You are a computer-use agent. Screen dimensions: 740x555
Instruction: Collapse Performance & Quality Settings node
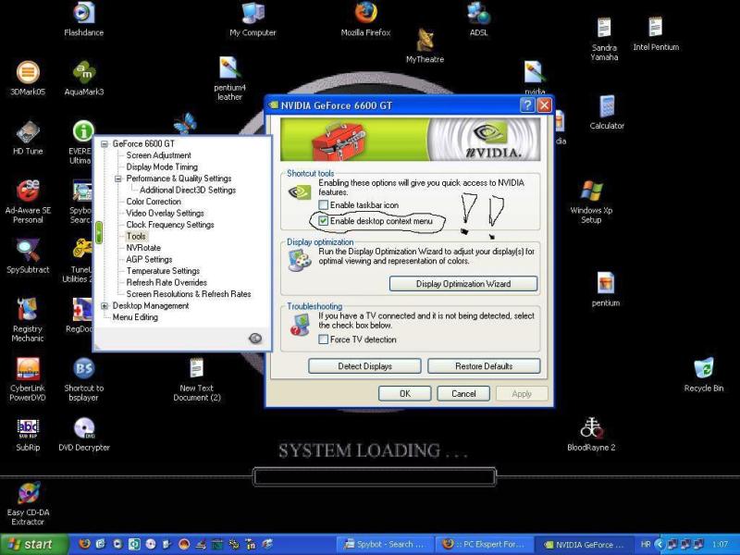(118, 179)
